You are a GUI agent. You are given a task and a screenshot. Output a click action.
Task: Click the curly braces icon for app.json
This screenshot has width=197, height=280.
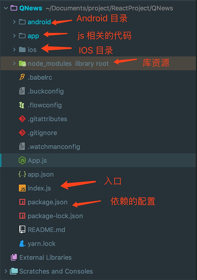pyautogui.click(x=22, y=174)
